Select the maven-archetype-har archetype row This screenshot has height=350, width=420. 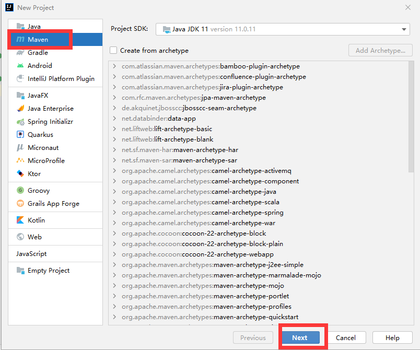(x=259, y=150)
